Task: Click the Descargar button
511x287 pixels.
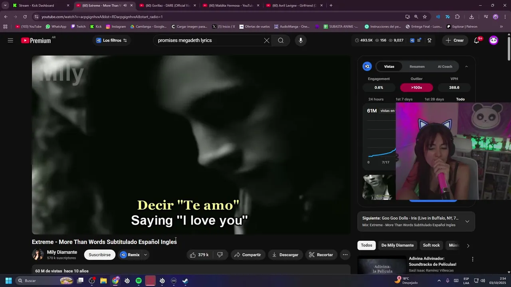Action: coord(285,255)
